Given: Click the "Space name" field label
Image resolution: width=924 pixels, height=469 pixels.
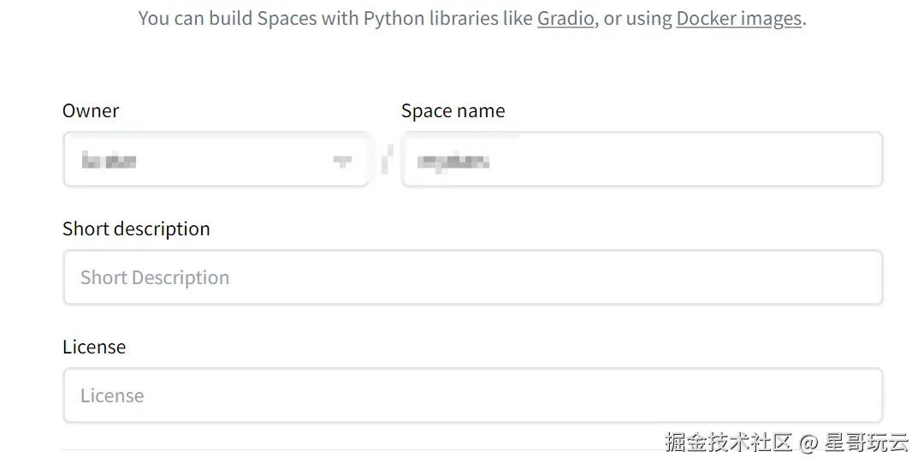Looking at the screenshot, I should click(453, 110).
